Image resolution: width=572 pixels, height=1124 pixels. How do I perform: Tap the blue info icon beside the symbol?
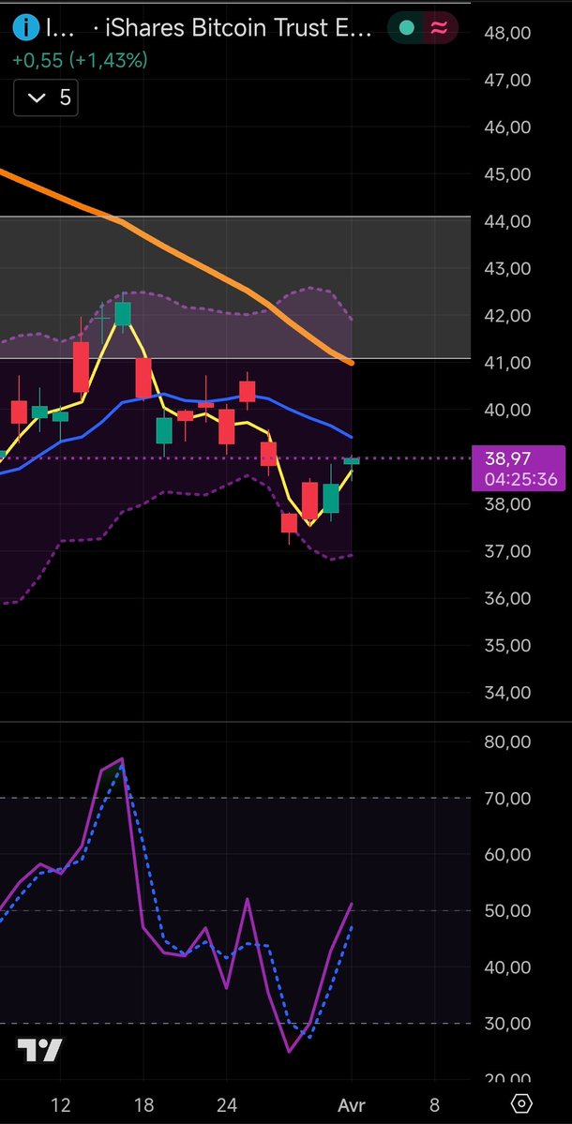click(x=27, y=28)
